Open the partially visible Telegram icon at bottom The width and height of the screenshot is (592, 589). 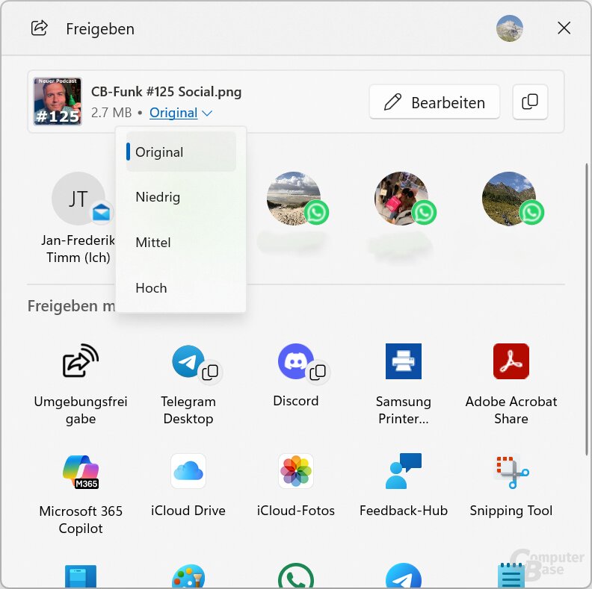pos(403,576)
